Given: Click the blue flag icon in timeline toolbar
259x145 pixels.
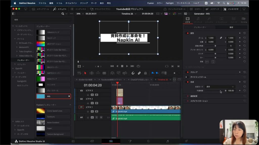Looking at the screenshot, I should (153, 73).
